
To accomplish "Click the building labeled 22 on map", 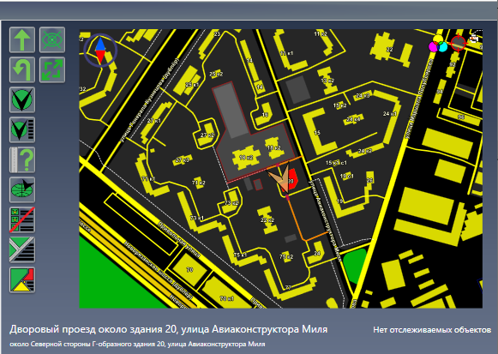I will [x=390, y=51].
